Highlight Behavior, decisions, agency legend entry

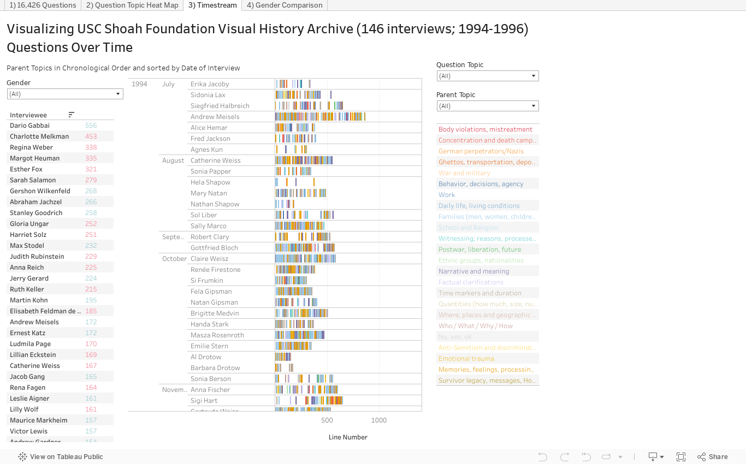pyautogui.click(x=488, y=184)
